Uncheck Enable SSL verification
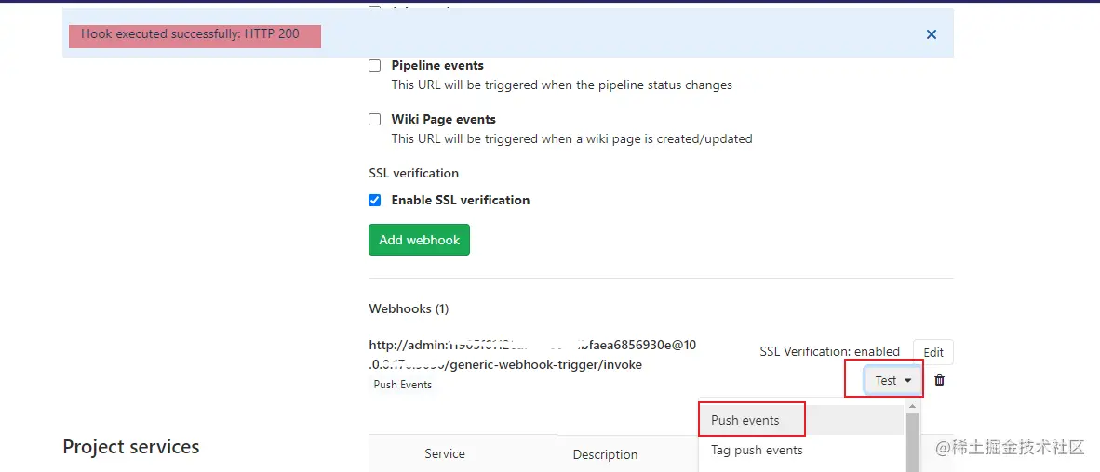The height and width of the screenshot is (472, 1100). tap(375, 201)
